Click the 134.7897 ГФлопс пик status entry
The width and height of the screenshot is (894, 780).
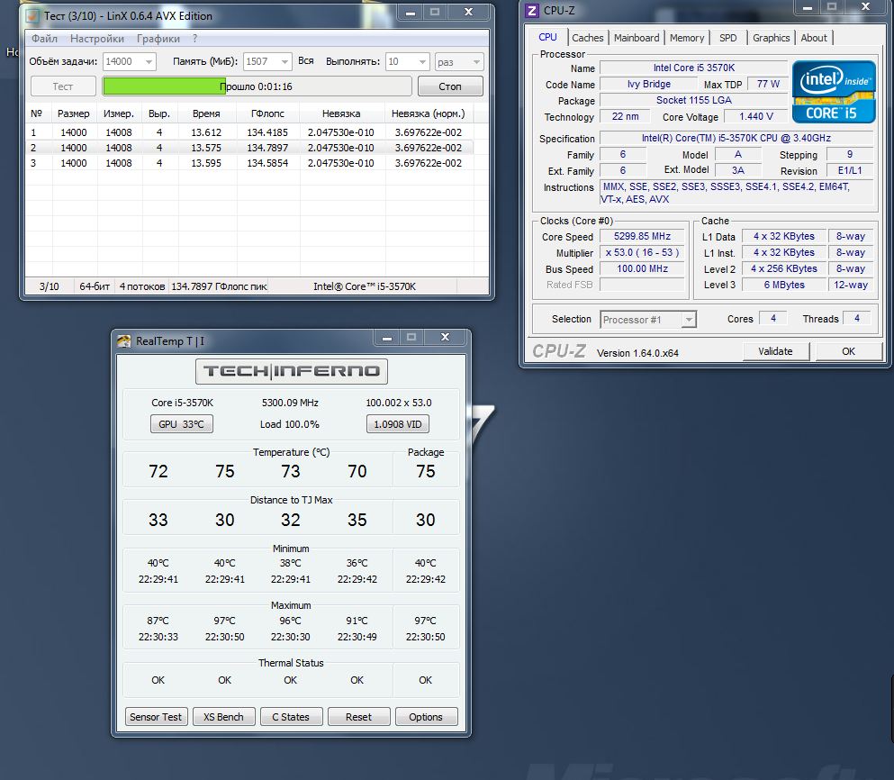220,286
